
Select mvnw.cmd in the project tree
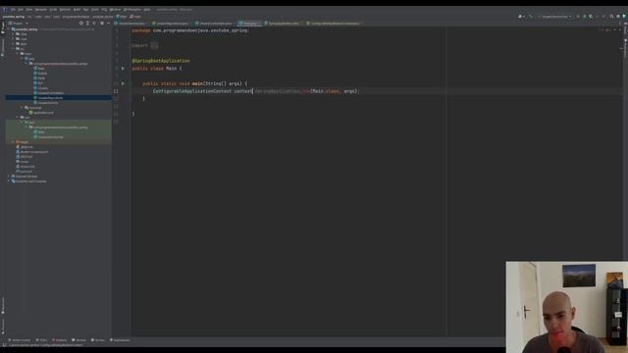click(x=26, y=167)
